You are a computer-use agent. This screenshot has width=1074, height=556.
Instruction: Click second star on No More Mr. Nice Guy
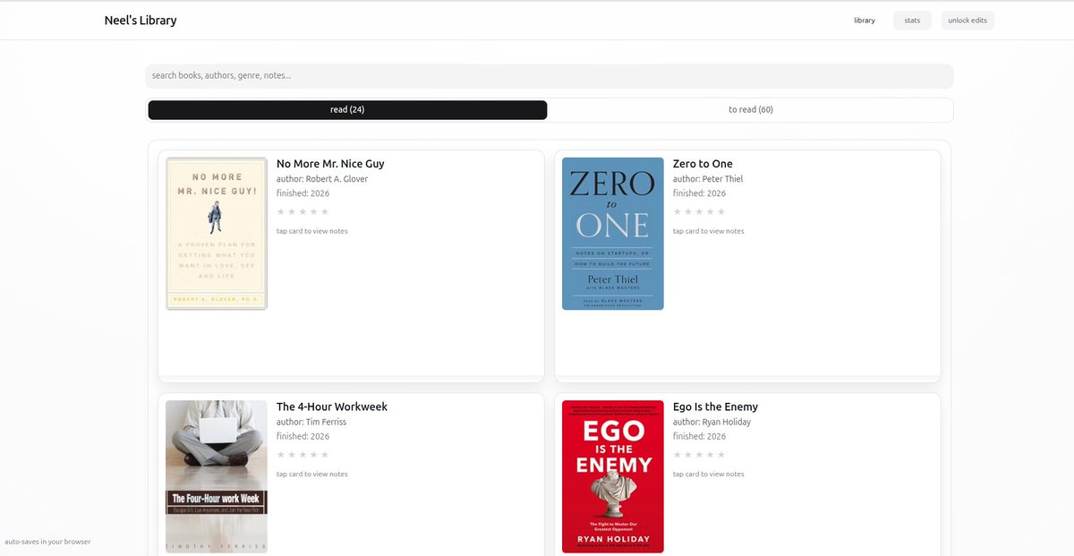tap(292, 212)
